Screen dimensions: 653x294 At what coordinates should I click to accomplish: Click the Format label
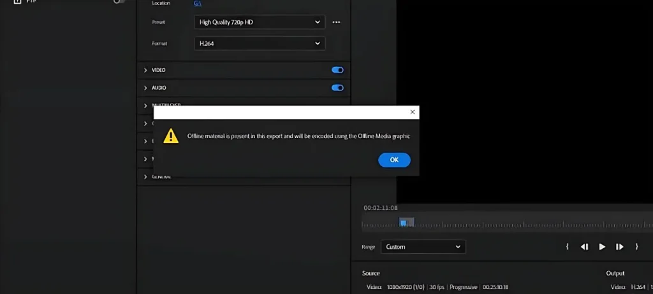tap(159, 43)
